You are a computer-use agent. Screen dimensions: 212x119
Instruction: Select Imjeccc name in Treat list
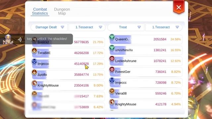tap(121, 83)
